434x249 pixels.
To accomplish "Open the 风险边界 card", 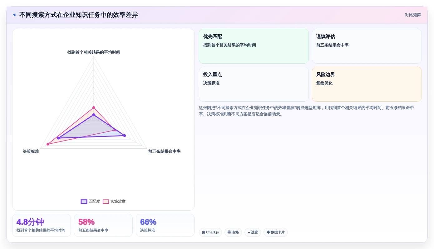I will 367,84.
